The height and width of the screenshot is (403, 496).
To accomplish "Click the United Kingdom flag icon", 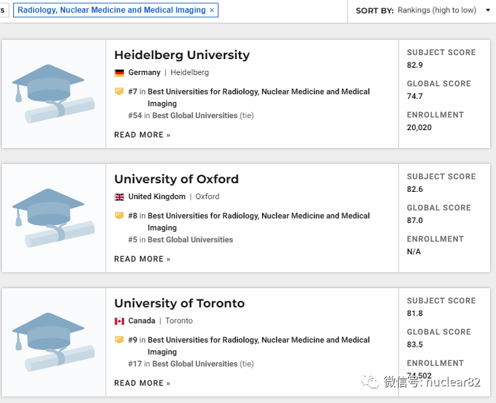I will (120, 197).
